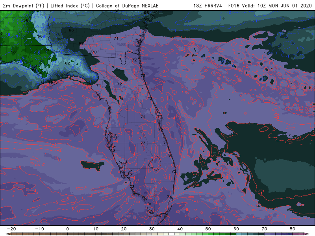Click the 30 label on the color scale
The height and width of the screenshot is (236, 315).
click(x=152, y=229)
